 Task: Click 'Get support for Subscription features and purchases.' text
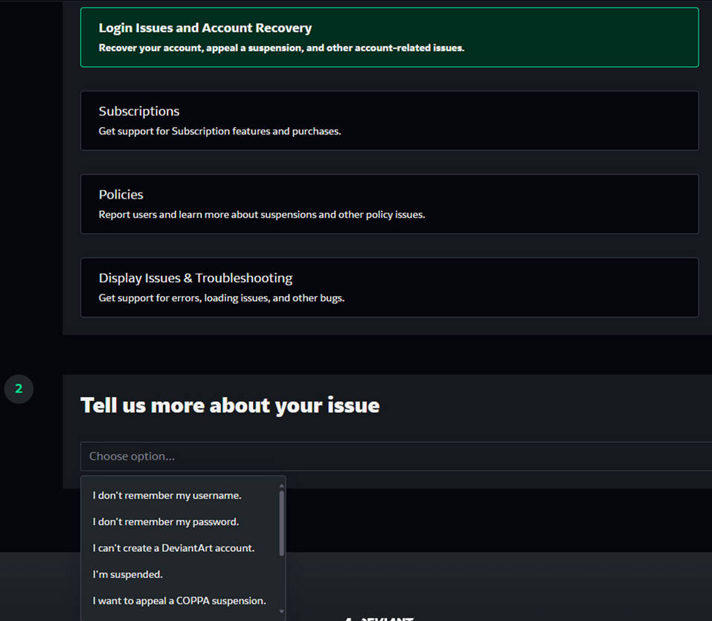(219, 131)
